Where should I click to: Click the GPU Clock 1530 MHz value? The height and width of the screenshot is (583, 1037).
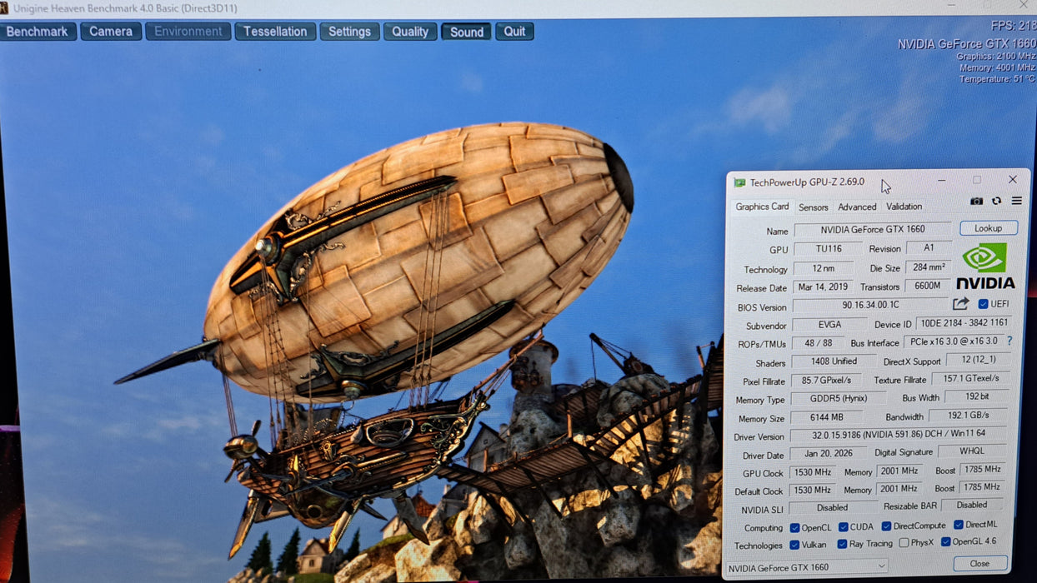(812, 473)
